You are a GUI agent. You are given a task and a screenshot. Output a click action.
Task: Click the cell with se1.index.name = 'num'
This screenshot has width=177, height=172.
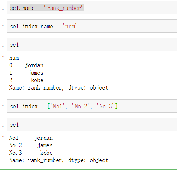pos(92,26)
